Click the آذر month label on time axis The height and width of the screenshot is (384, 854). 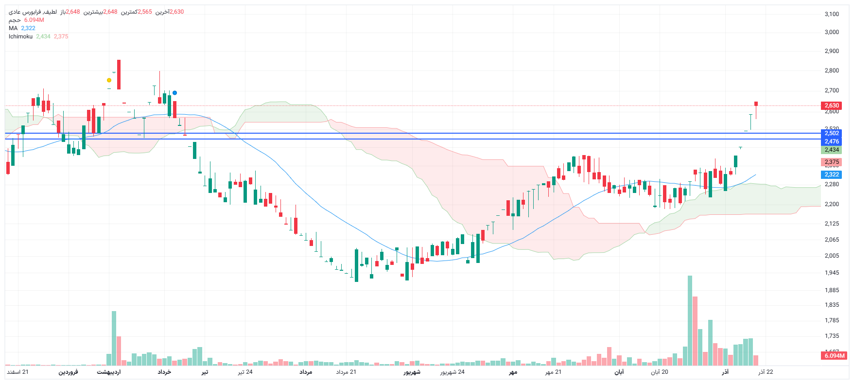click(x=725, y=372)
